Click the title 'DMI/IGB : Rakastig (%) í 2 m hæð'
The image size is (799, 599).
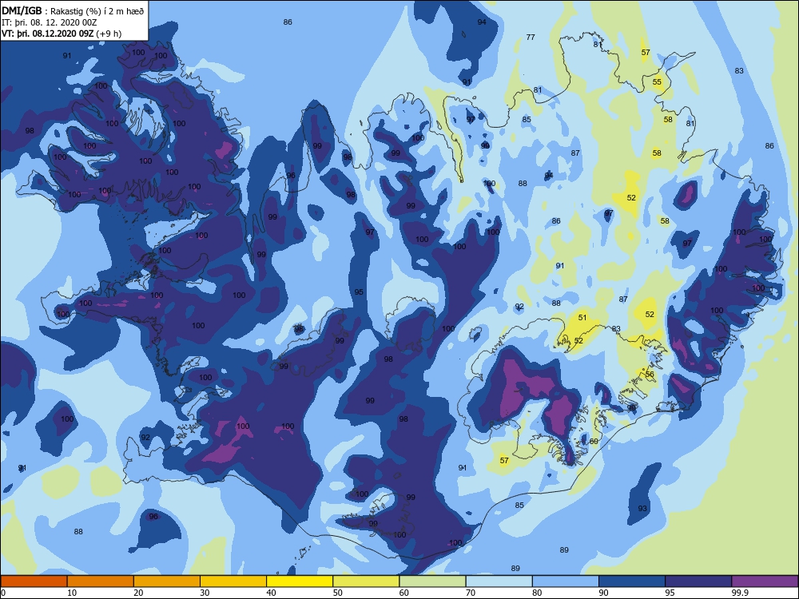73,10
